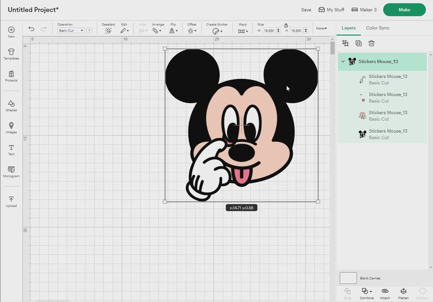Open the Combine menu

[367, 293]
